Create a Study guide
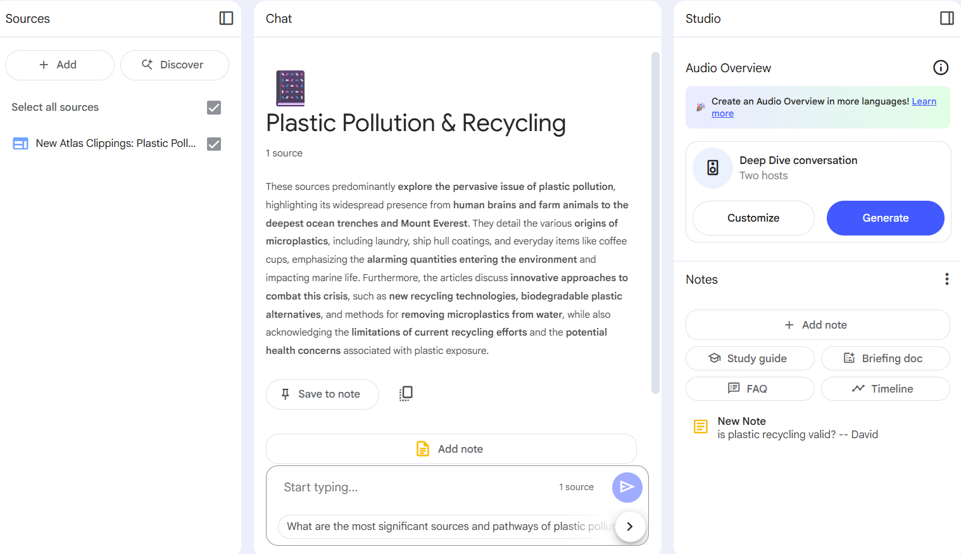This screenshot has height=554, width=961. 750,358
